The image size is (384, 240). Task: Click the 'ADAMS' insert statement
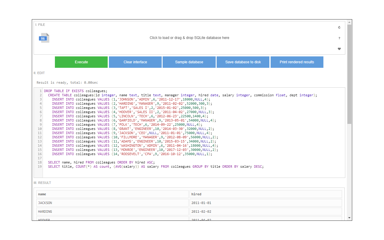[x=134, y=141]
